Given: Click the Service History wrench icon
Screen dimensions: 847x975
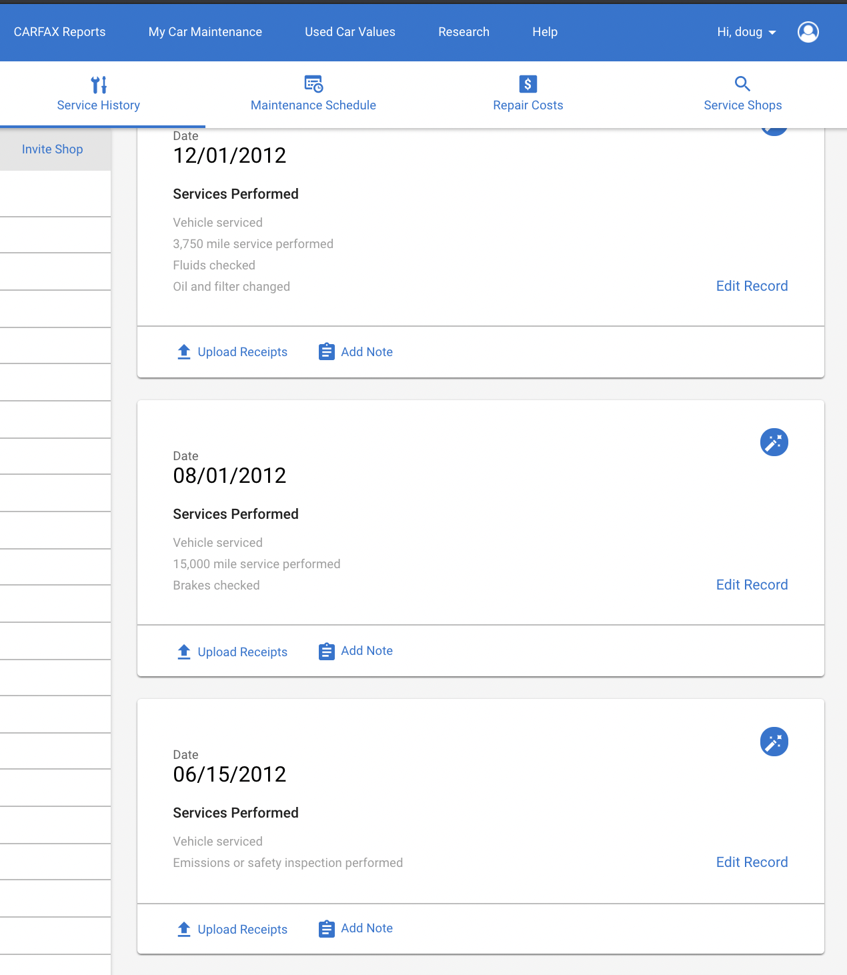Looking at the screenshot, I should [x=99, y=85].
